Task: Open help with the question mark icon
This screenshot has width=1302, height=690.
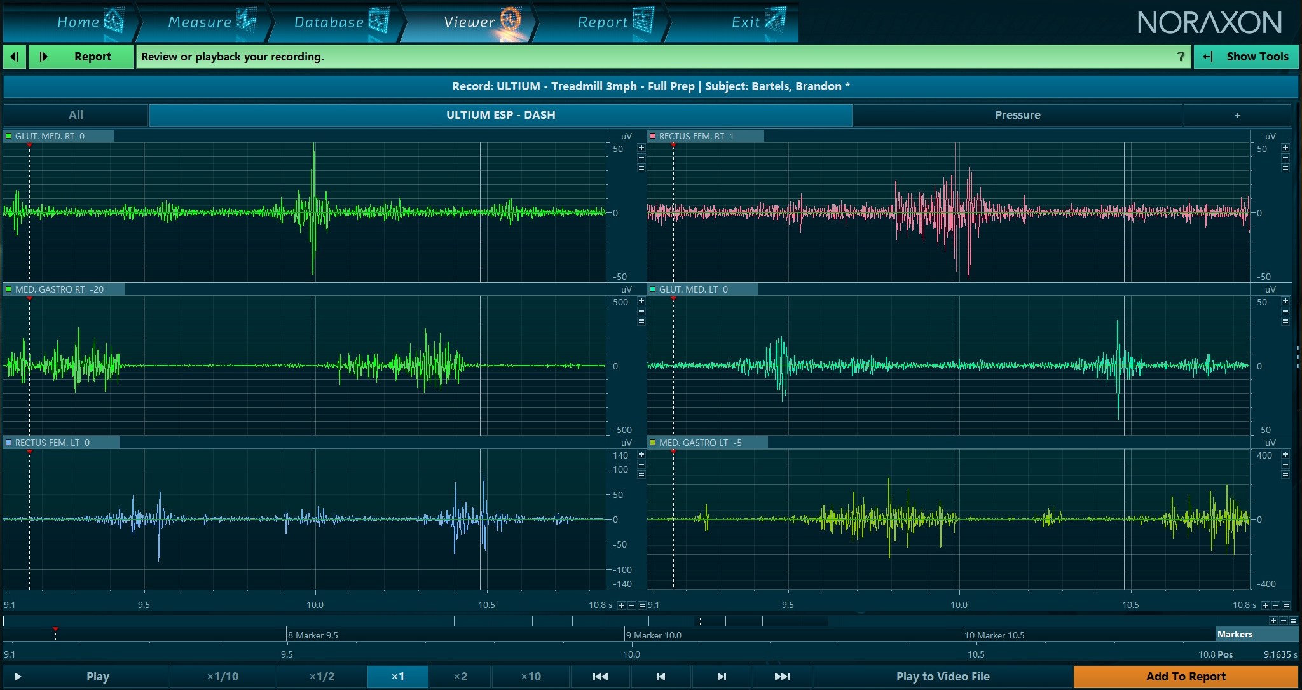Action: click(1181, 57)
